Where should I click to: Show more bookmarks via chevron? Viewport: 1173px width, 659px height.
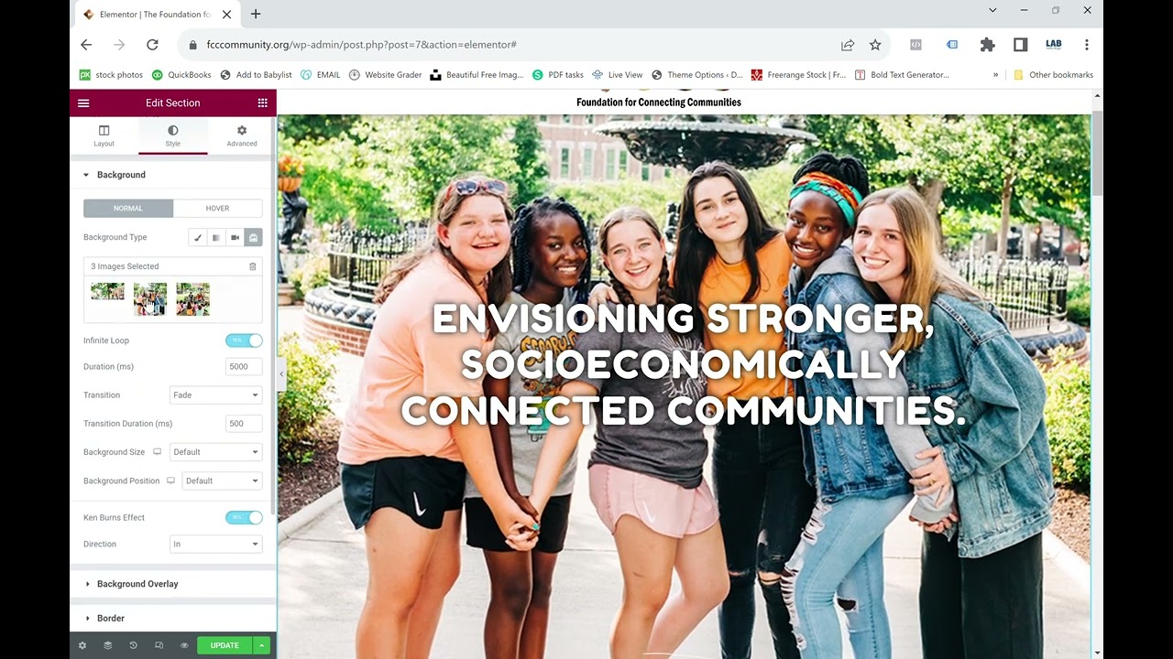click(x=995, y=75)
